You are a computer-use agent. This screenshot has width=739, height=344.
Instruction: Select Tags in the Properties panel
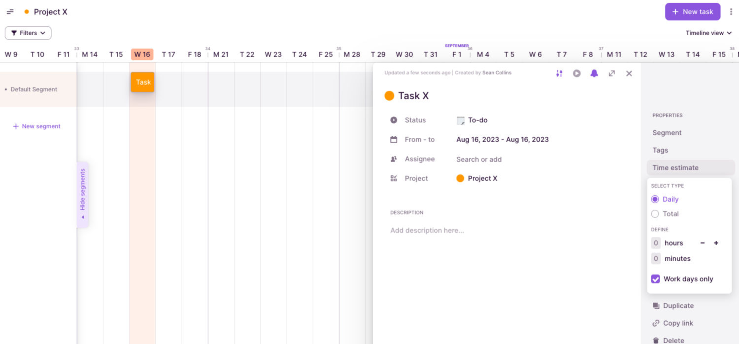click(x=660, y=150)
